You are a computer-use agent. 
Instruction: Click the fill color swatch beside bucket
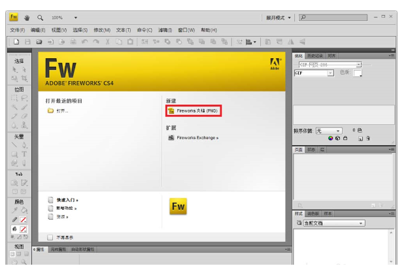pos(23,229)
